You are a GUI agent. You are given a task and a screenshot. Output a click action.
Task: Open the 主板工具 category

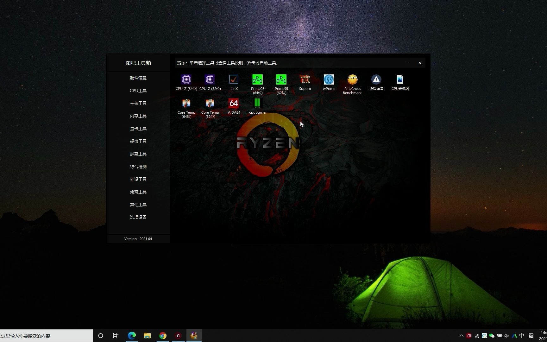(x=138, y=103)
